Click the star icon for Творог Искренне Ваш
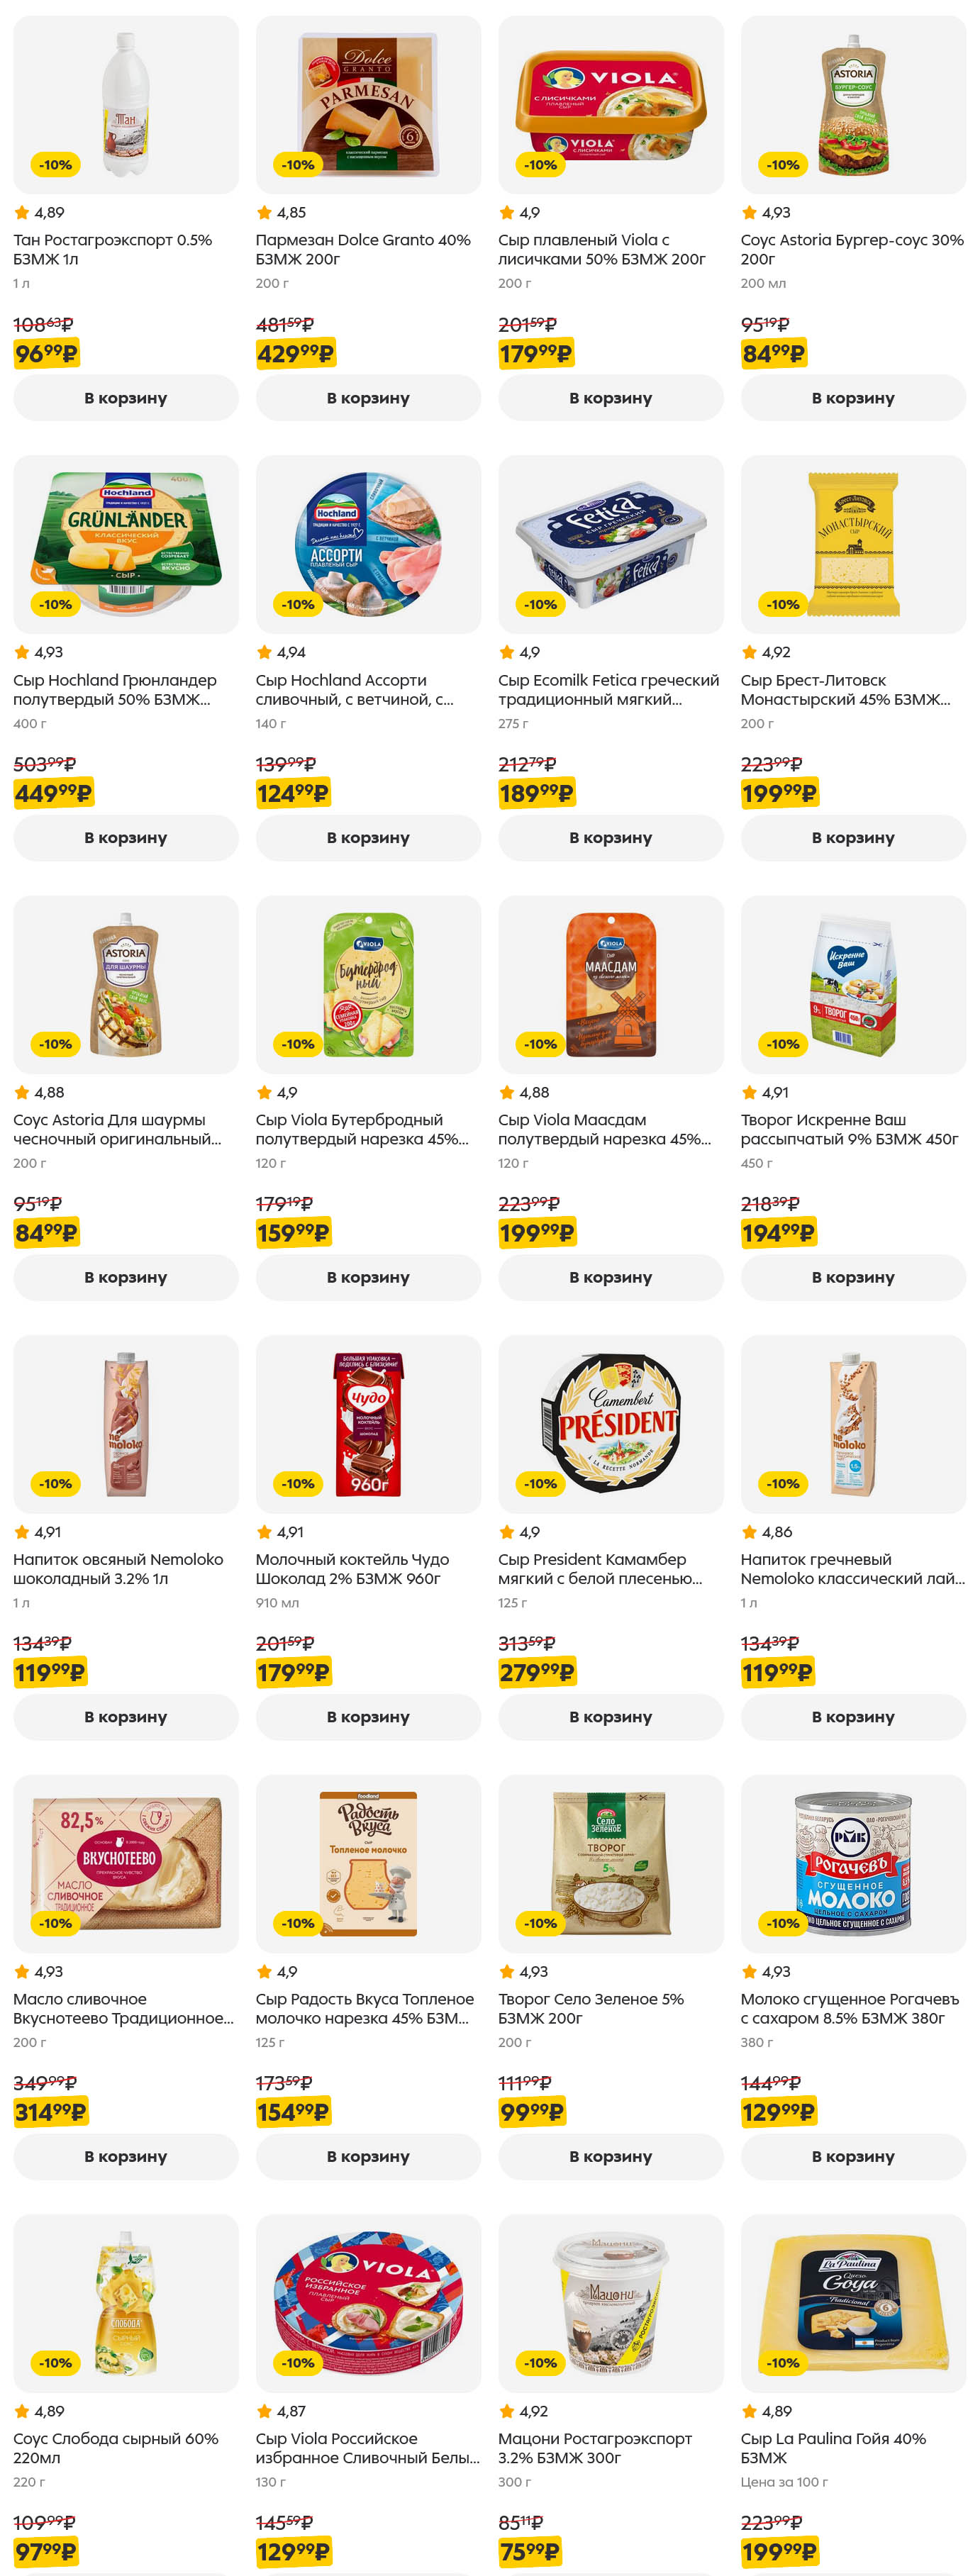The width and height of the screenshot is (968, 2576). 750,1092
